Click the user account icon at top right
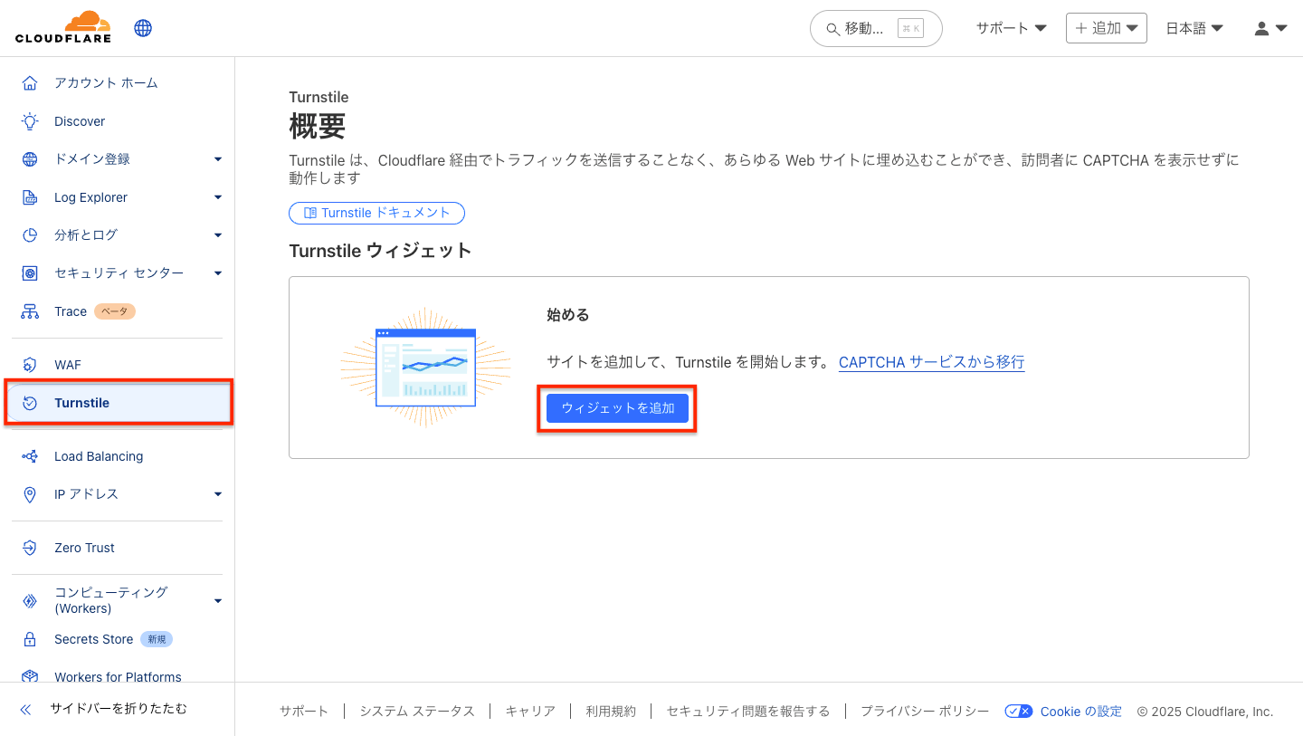1303x736 pixels. [1262, 27]
